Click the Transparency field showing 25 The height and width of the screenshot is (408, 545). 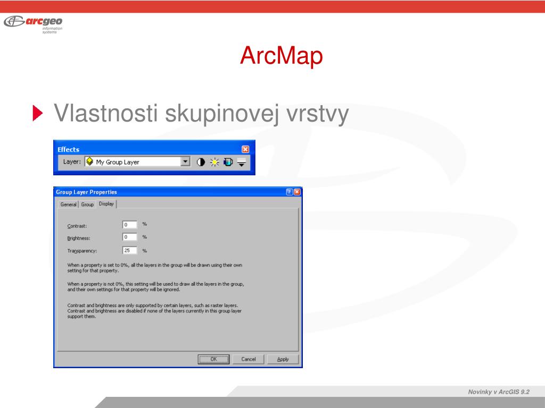(x=130, y=251)
